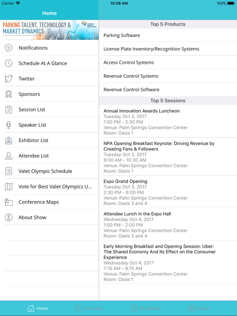Tap the About Show info icon
This screenshot has height=316, width=237.
pyautogui.click(x=9, y=217)
